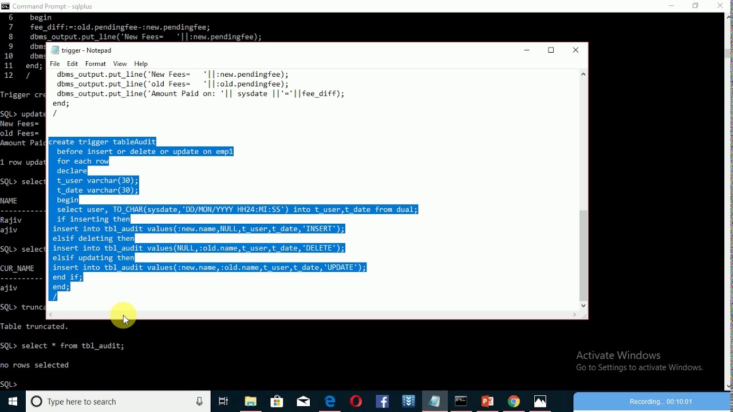Click the microphone icon in search box

tap(199, 402)
